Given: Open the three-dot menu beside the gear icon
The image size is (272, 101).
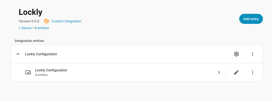Looking at the screenshot, I should pos(252,54).
